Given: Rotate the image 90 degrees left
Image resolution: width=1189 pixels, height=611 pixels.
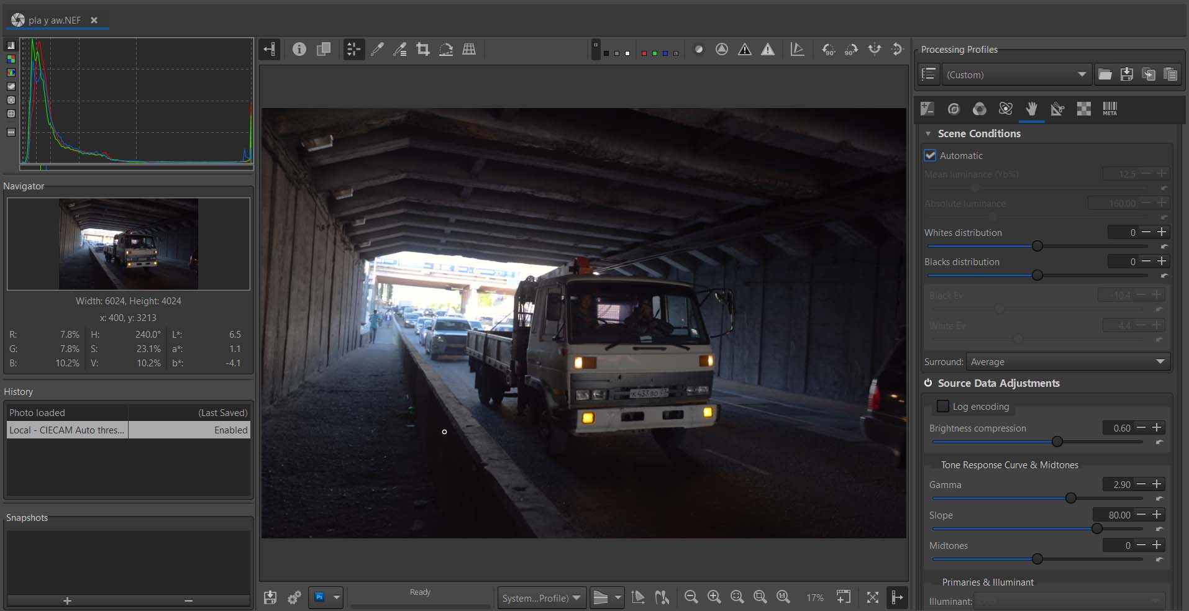Looking at the screenshot, I should point(828,50).
